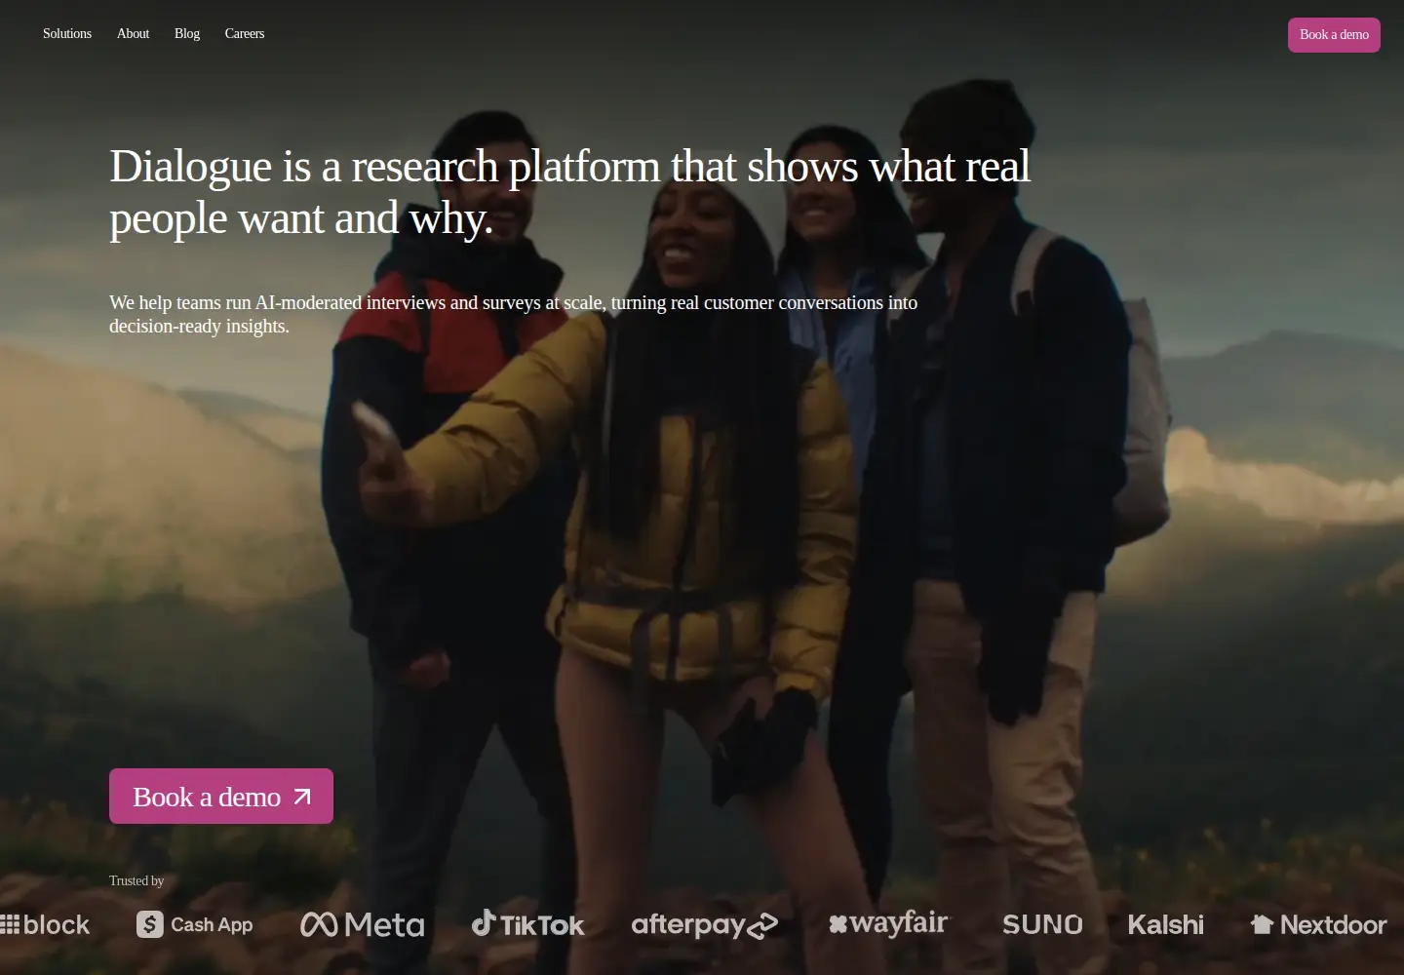Click the headline 'Dialogue is a research platform'

569,192
